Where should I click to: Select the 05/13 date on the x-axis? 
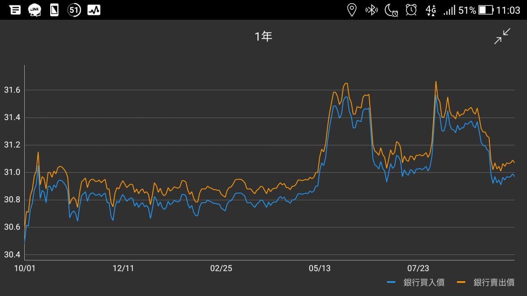pyautogui.click(x=320, y=268)
